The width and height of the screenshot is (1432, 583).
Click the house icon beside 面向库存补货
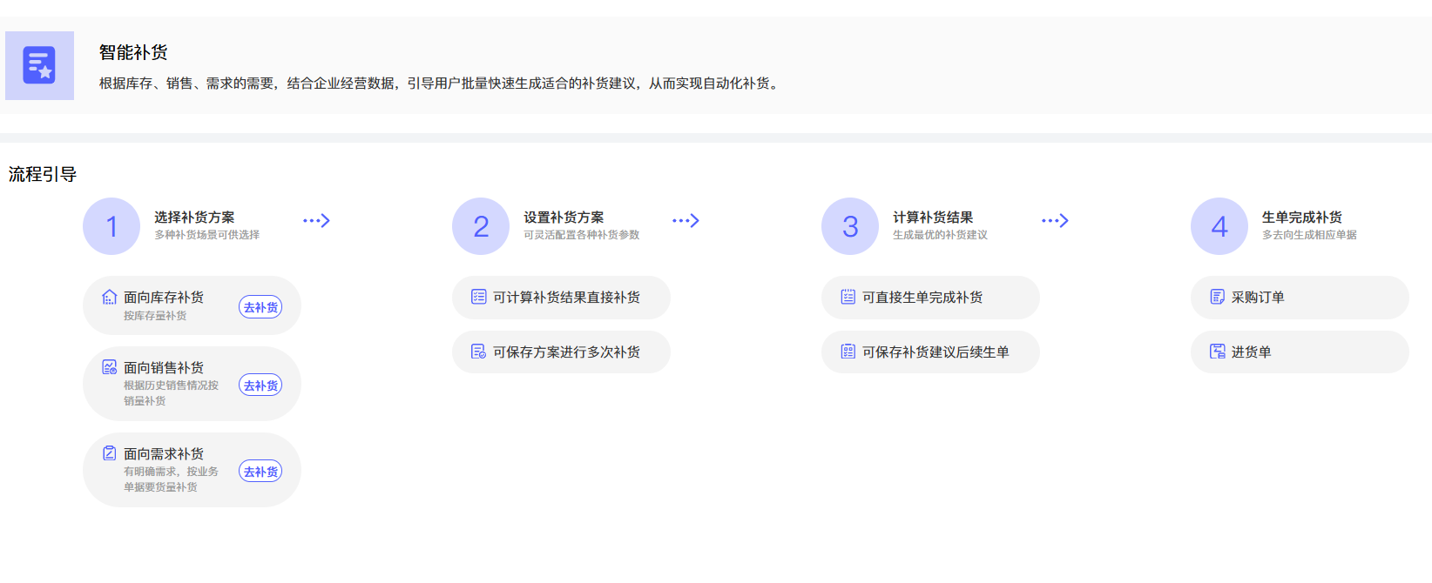click(x=110, y=298)
